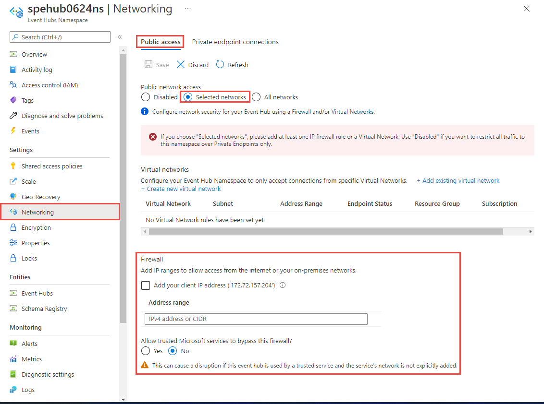
Task: Click the Virtual Network column header
Action: 168,203
